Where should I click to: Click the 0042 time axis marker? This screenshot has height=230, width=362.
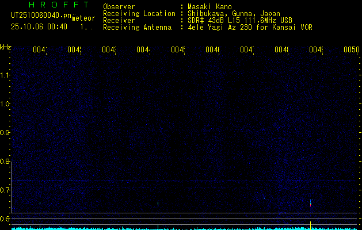(74, 50)
